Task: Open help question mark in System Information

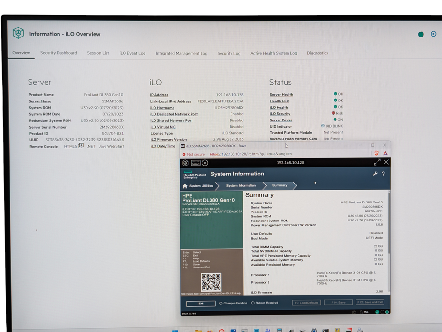Action: click(383, 174)
